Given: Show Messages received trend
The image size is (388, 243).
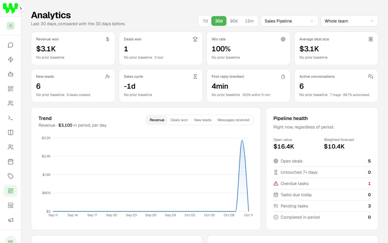Looking at the screenshot, I should click(233, 120).
